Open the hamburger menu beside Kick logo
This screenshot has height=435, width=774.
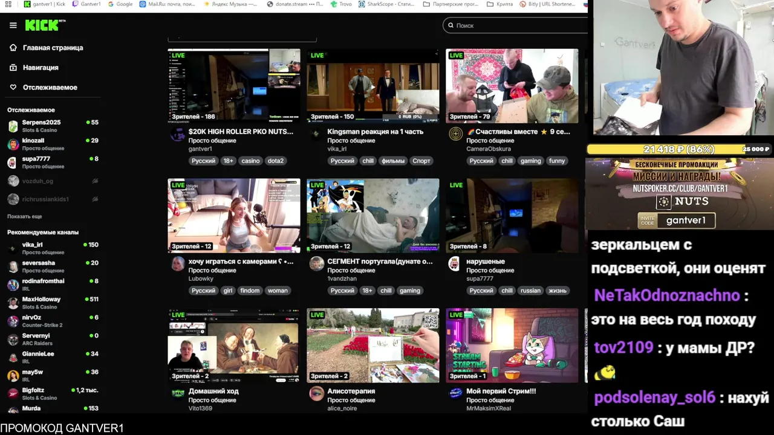point(13,25)
